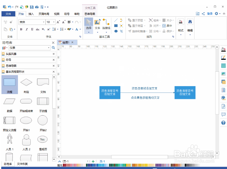Open the 样式 style dropdown
Image resolution: width=227 pixels, height=169 pixels.
[x=181, y=27]
